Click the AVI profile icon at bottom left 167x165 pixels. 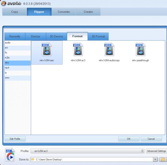pyautogui.click(x=10, y=156)
